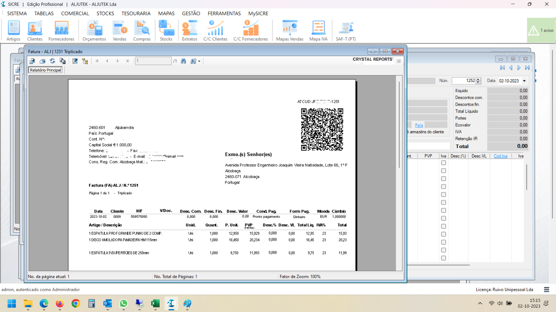Click previous record arrow in background invoice window

pyautogui.click(x=511, y=68)
